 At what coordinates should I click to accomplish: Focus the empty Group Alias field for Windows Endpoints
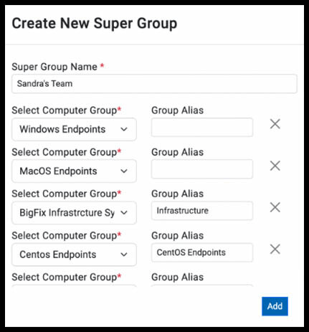(x=202, y=127)
